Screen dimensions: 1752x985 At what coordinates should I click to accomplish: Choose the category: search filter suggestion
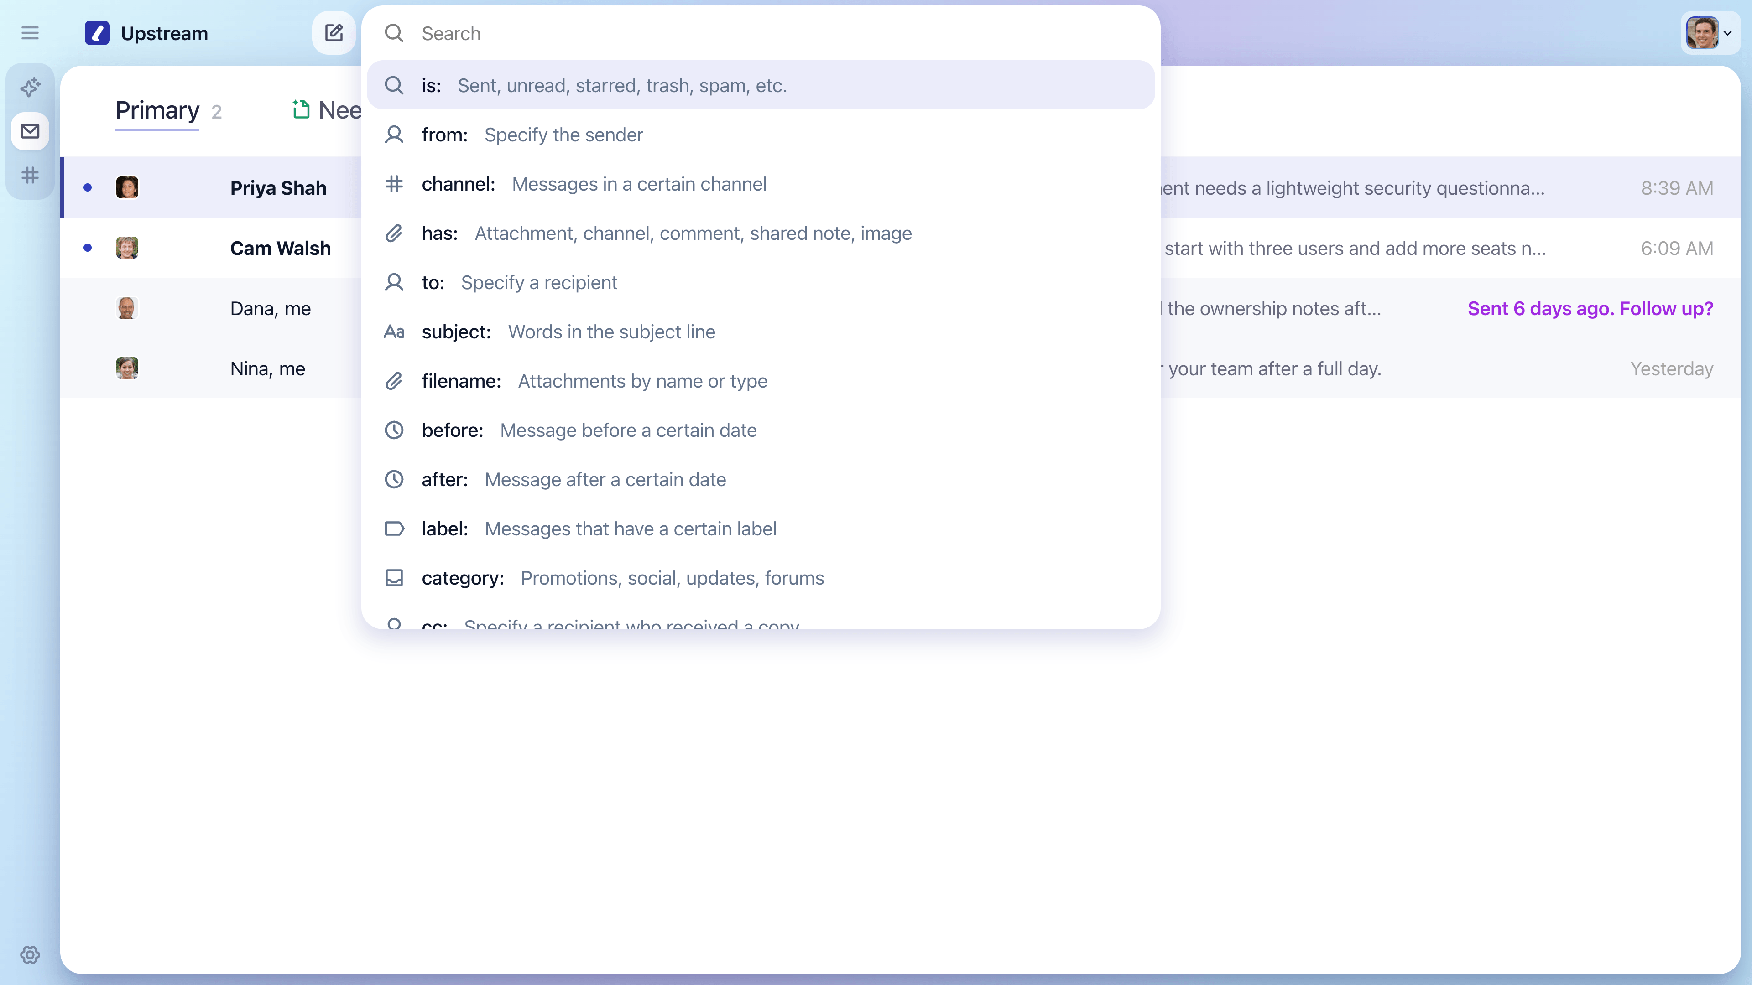point(761,578)
